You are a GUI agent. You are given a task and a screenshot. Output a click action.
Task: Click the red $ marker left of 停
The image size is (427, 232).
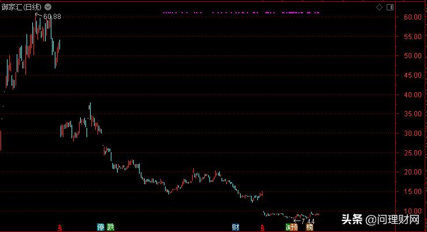[61, 227]
